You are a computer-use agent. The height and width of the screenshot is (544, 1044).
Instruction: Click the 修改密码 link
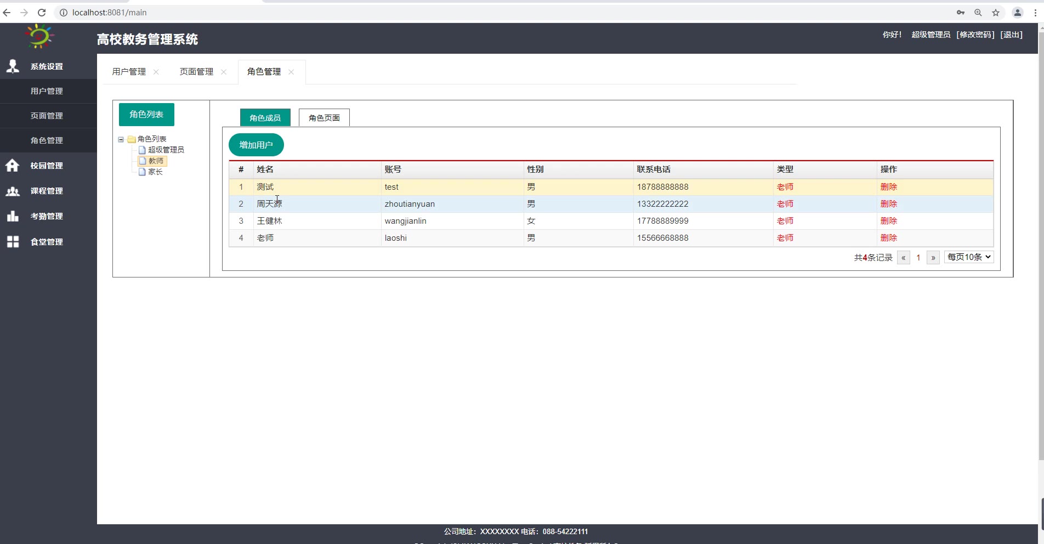(975, 35)
